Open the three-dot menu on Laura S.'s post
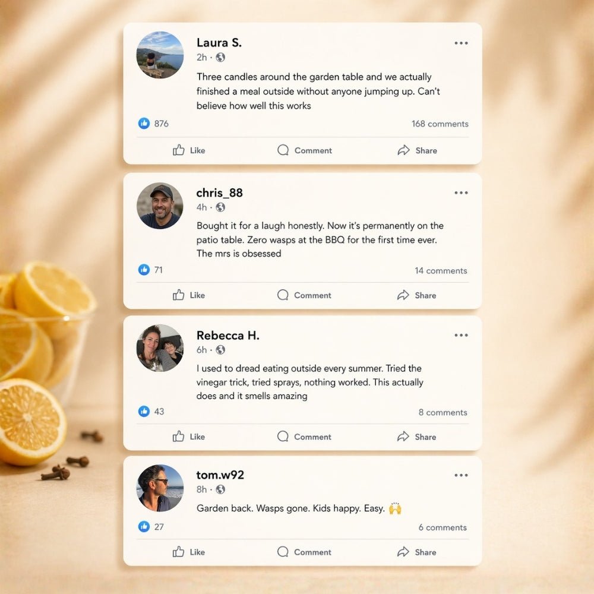Image resolution: width=594 pixels, height=594 pixels. 461,43
